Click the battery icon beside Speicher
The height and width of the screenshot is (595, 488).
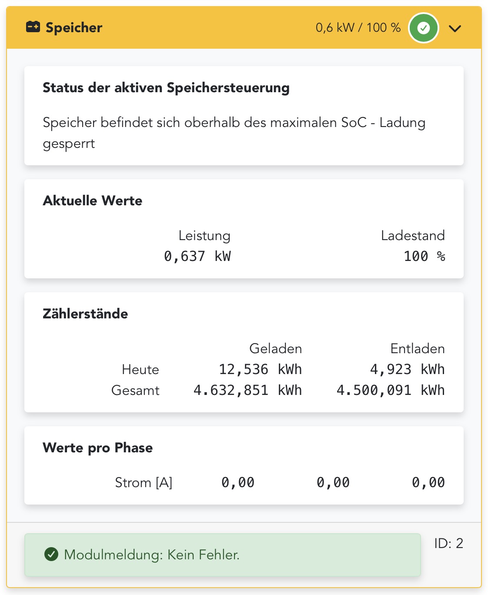pos(33,27)
